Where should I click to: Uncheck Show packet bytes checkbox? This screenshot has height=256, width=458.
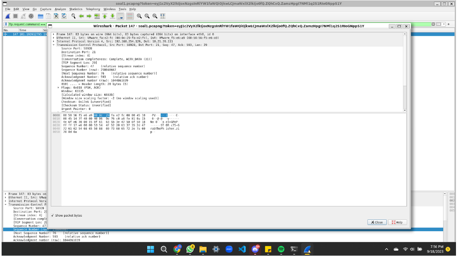pyautogui.click(x=53, y=215)
